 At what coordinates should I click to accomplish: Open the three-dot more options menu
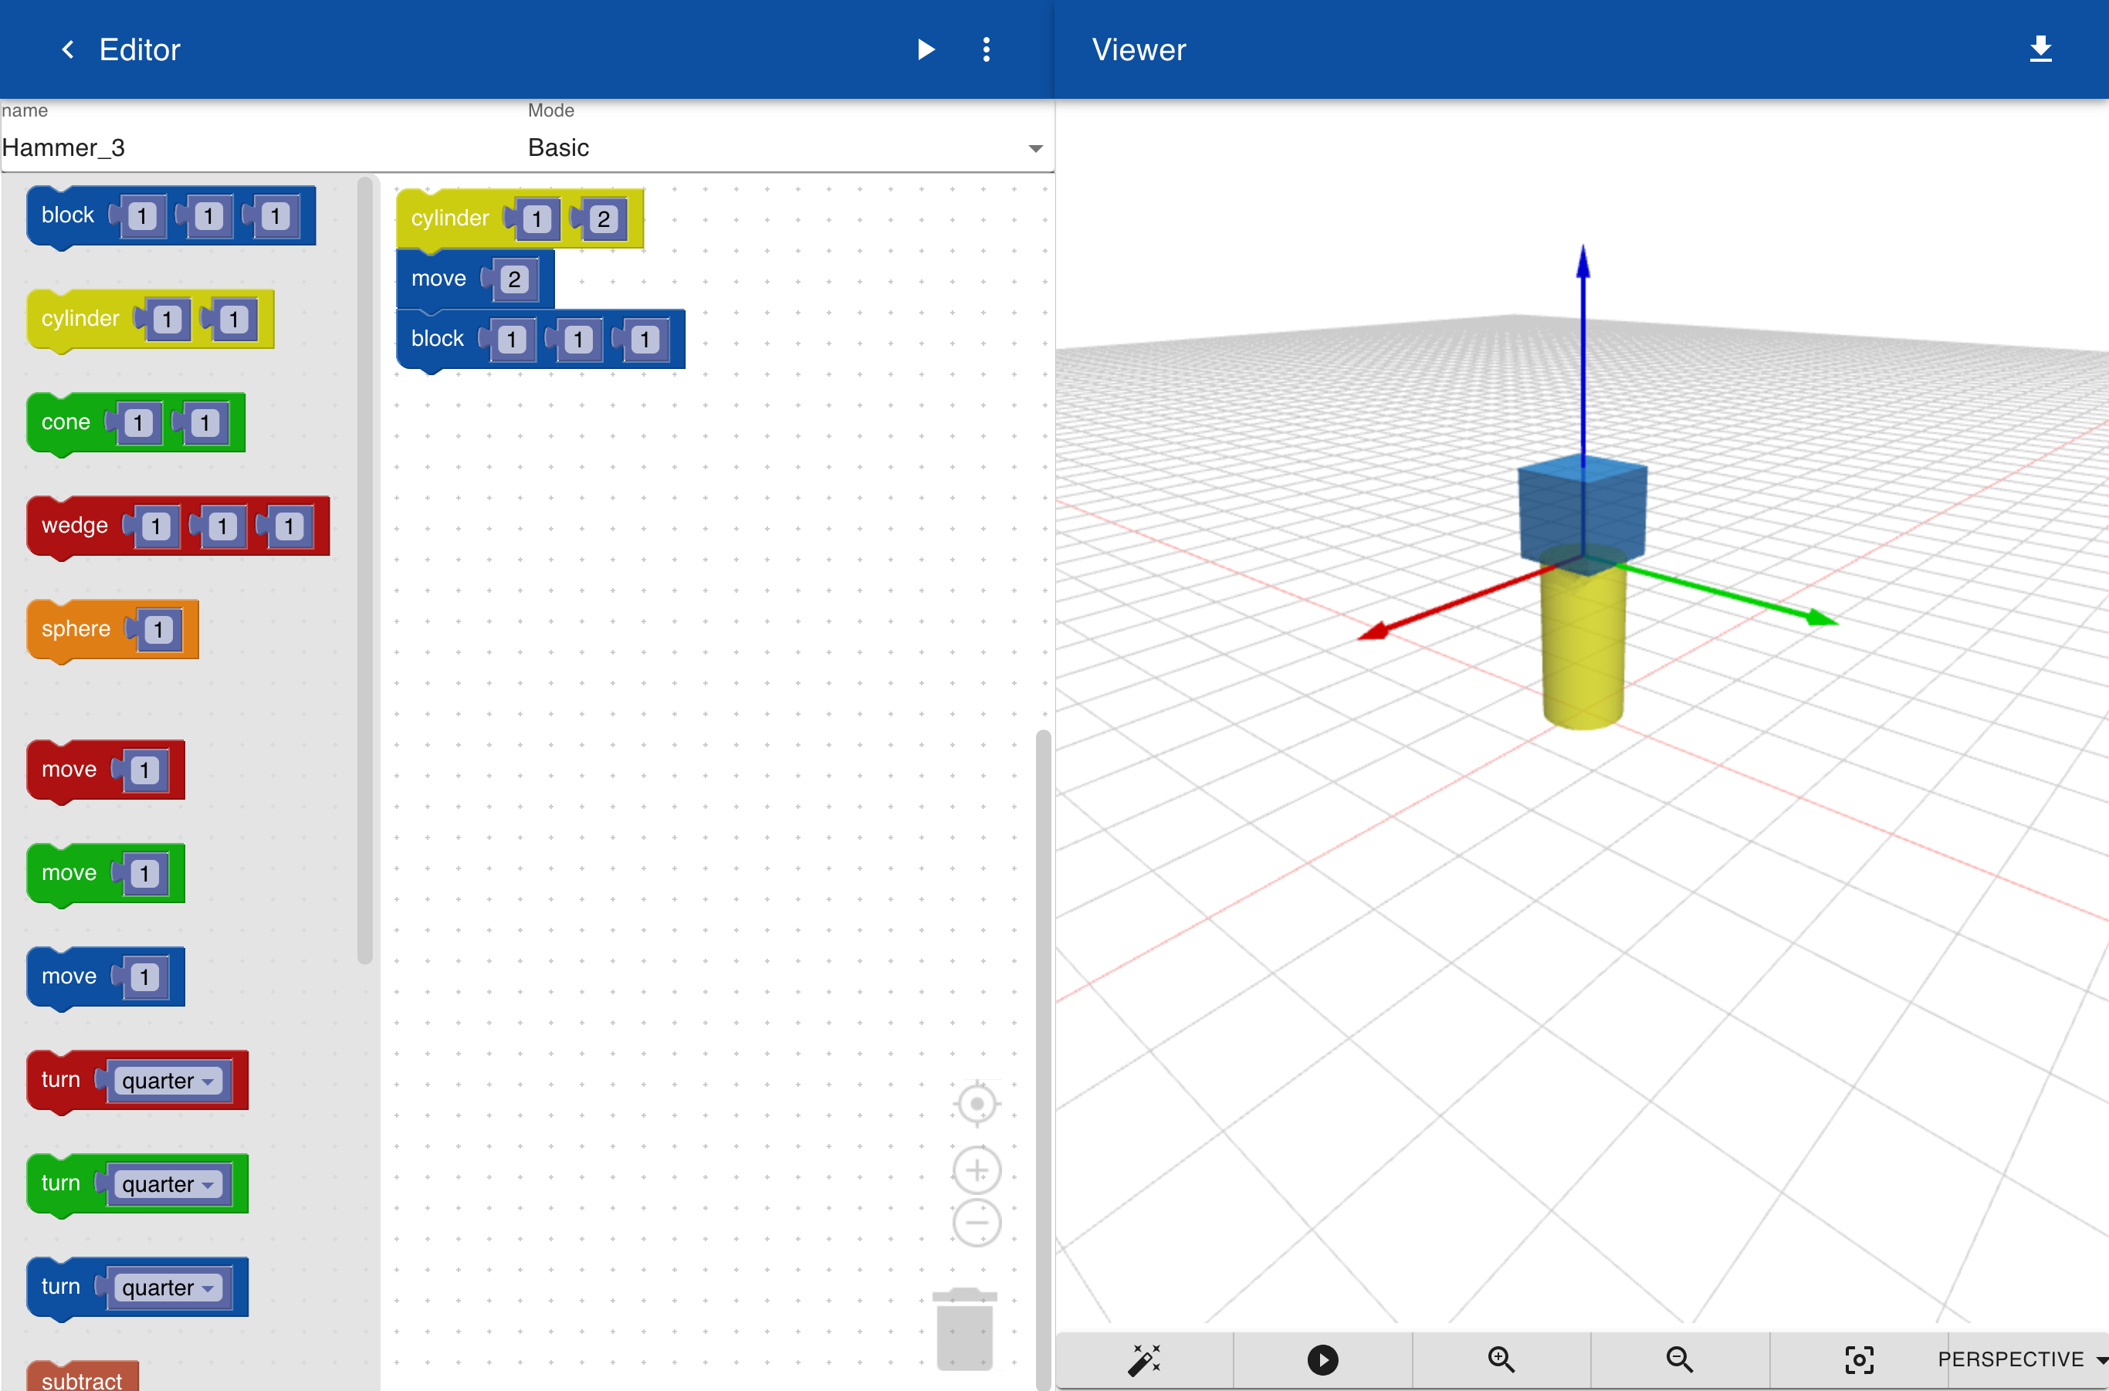[x=986, y=49]
